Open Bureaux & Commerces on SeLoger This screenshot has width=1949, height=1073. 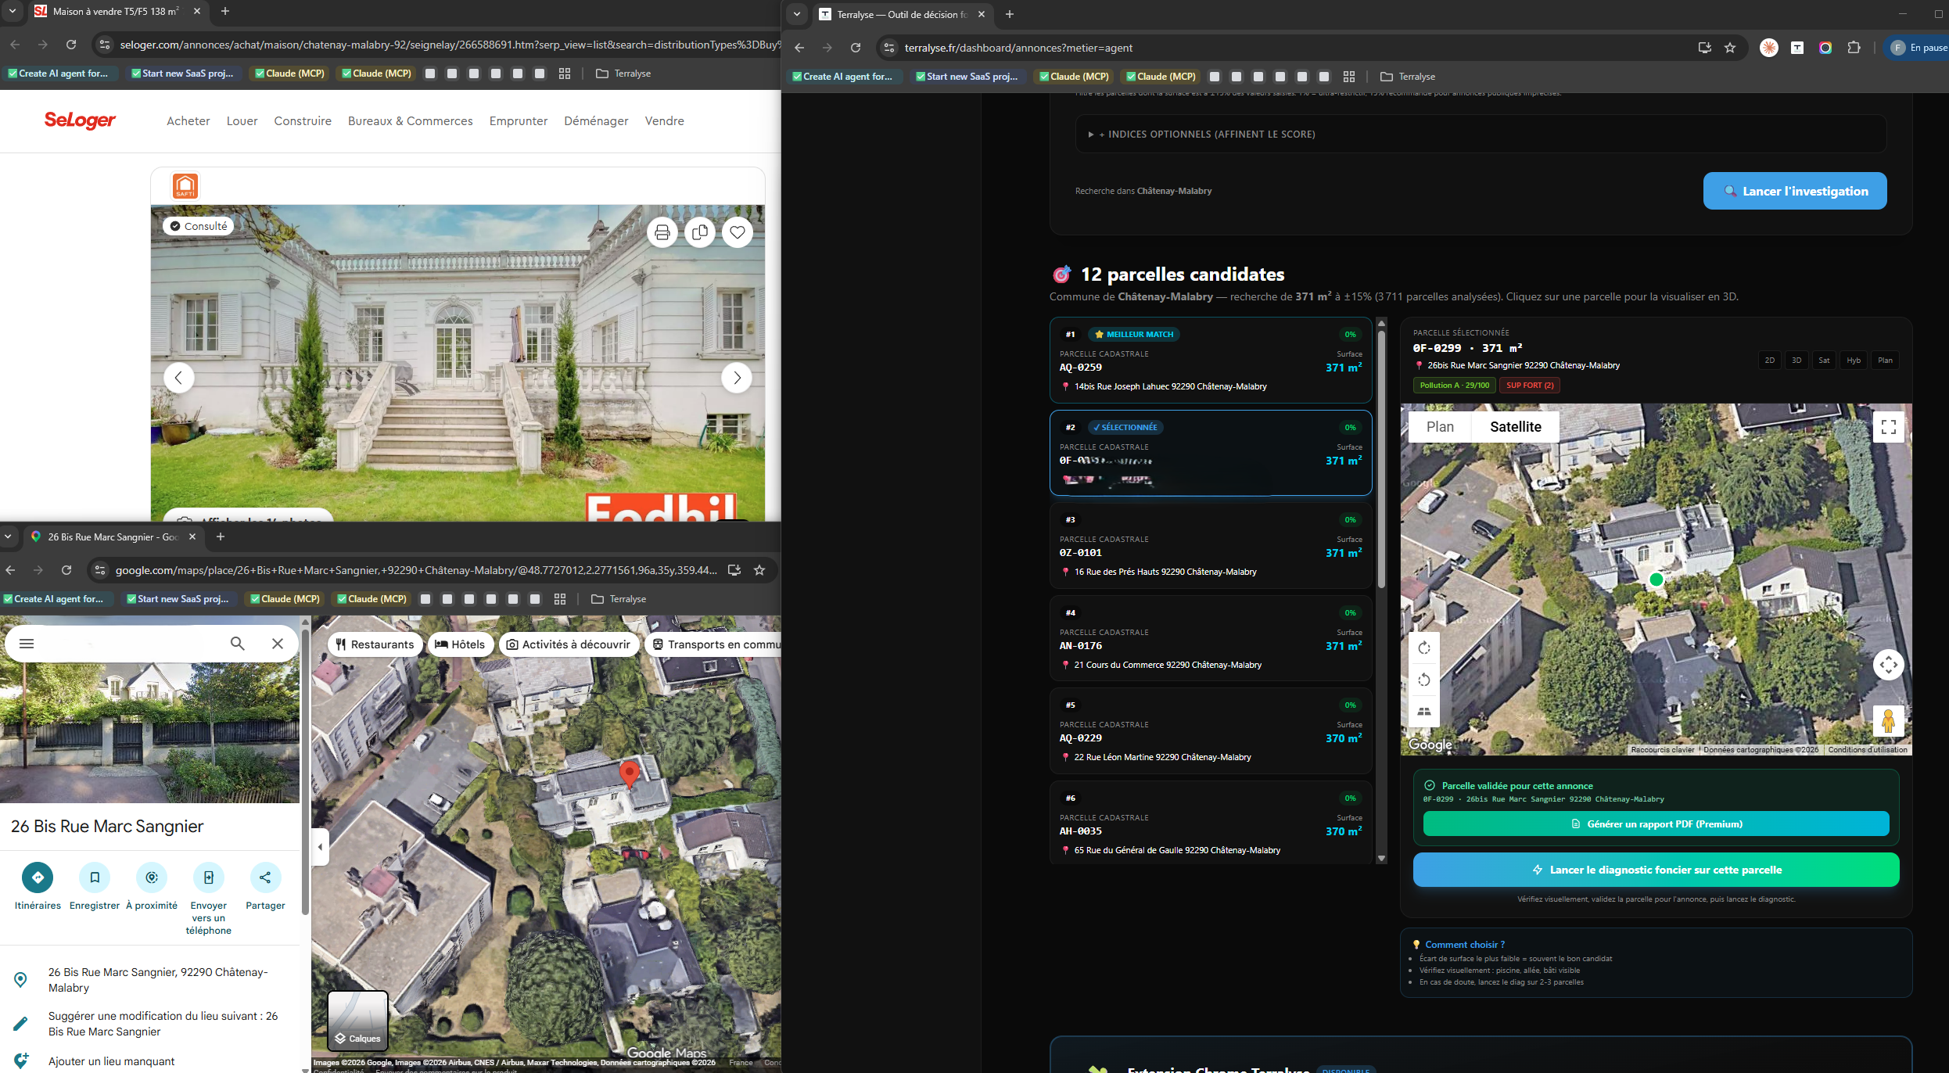411,121
